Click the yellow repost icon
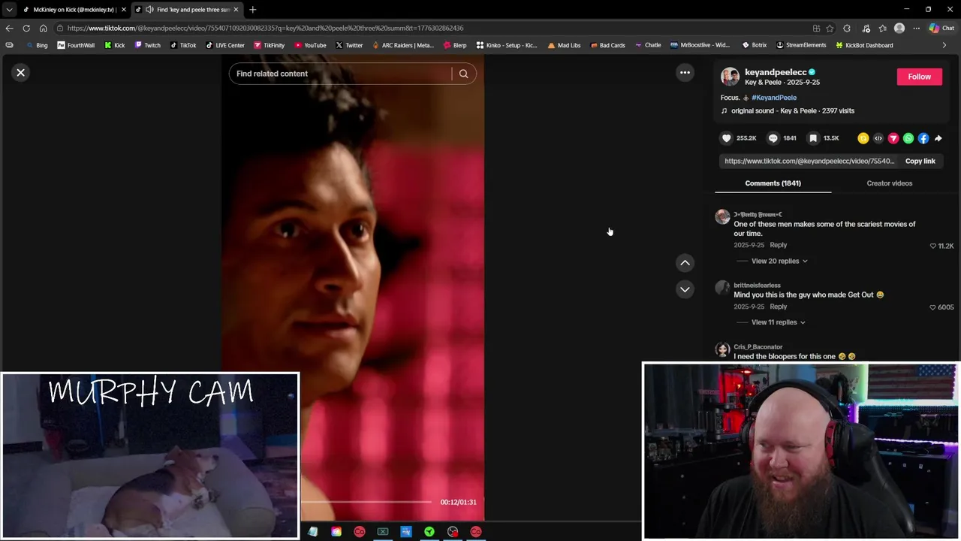The height and width of the screenshot is (541, 961). 863,138
